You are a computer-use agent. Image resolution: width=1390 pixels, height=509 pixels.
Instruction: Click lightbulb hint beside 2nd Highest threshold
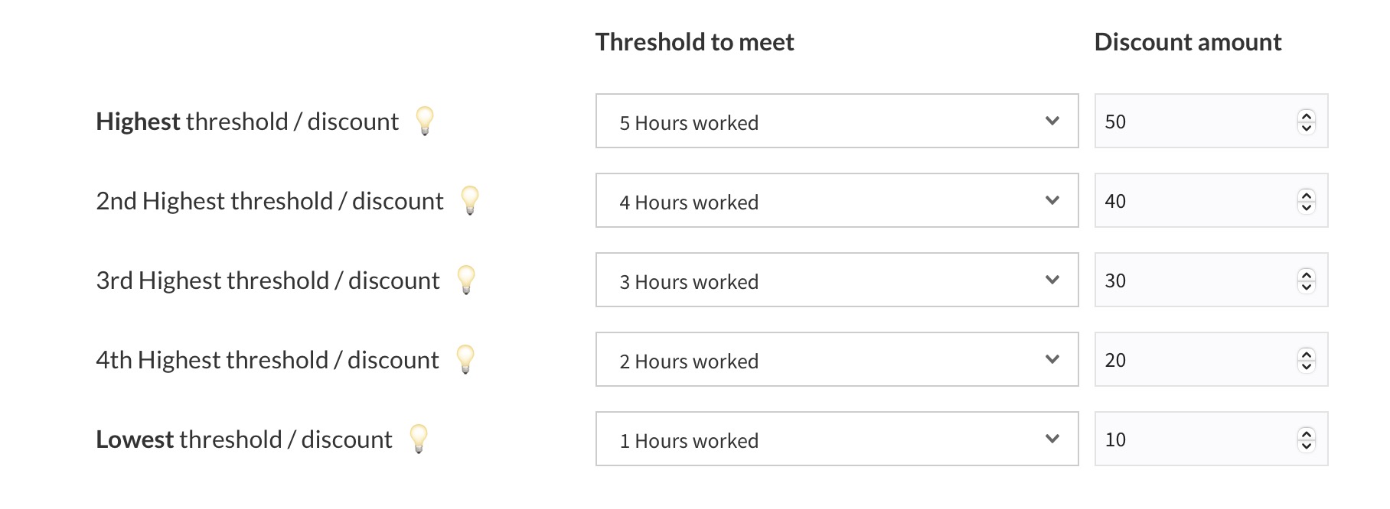pyautogui.click(x=470, y=200)
